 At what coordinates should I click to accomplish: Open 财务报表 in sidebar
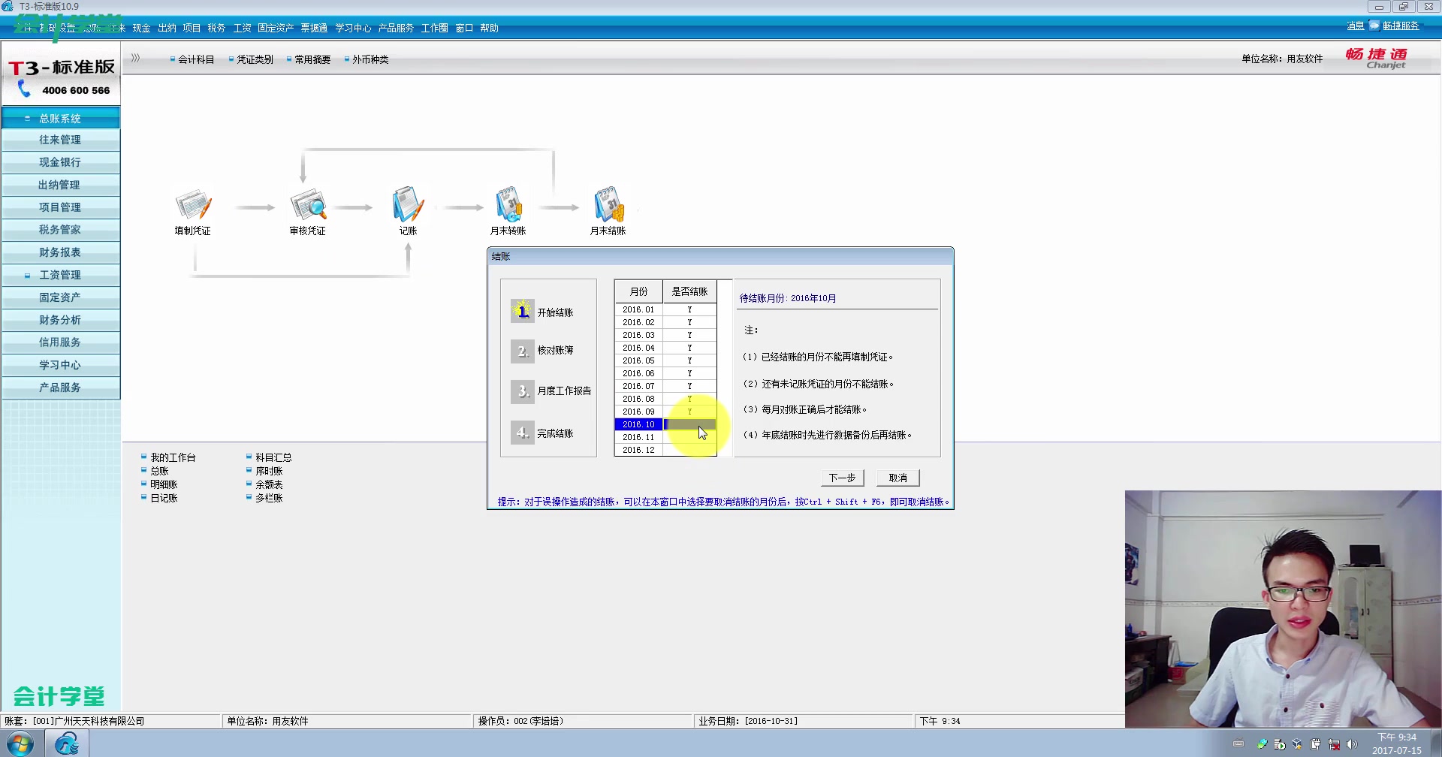(x=61, y=252)
